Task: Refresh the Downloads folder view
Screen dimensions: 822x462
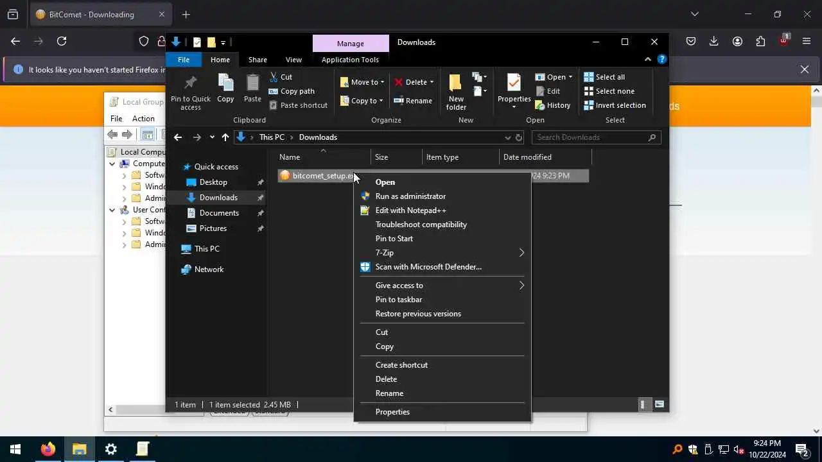Action: pos(519,137)
